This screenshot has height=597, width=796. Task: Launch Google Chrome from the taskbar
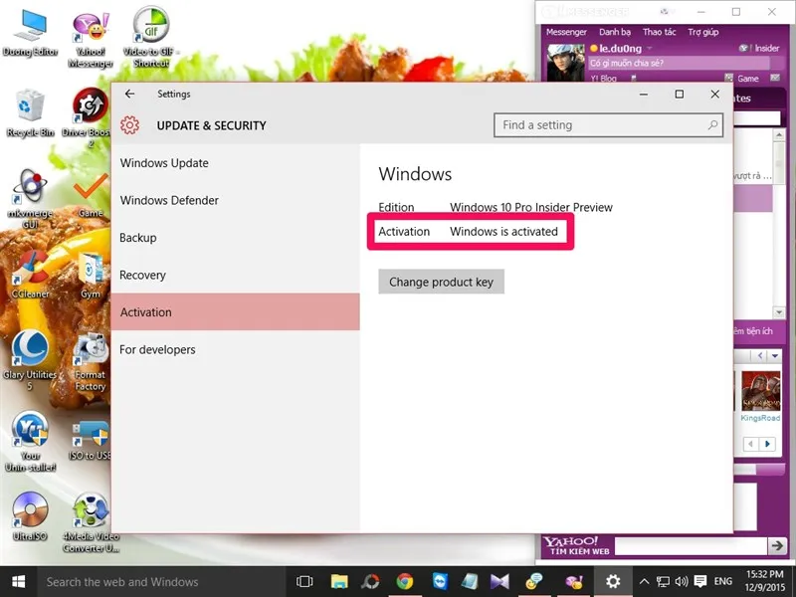tap(404, 581)
